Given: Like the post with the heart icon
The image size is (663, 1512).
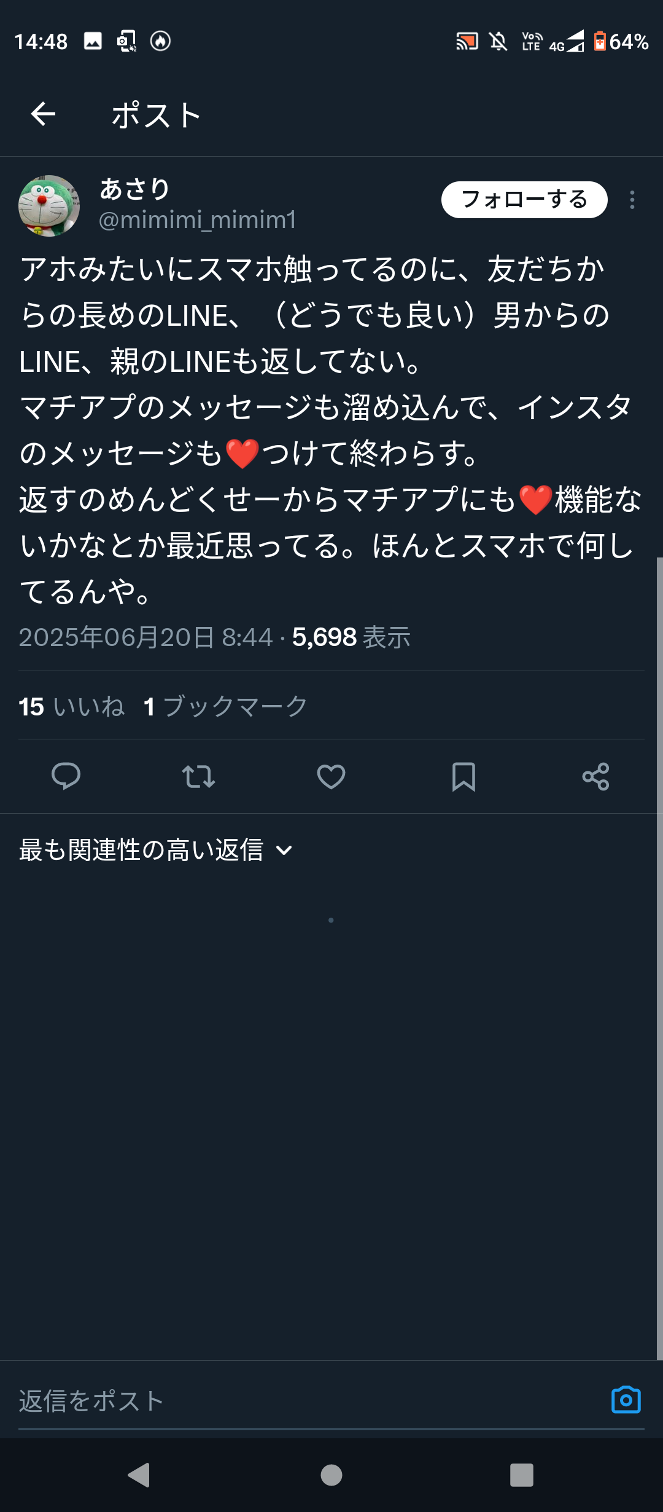Looking at the screenshot, I should click(331, 776).
